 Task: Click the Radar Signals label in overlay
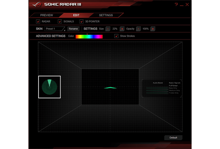pyautogui.click(x=175, y=83)
